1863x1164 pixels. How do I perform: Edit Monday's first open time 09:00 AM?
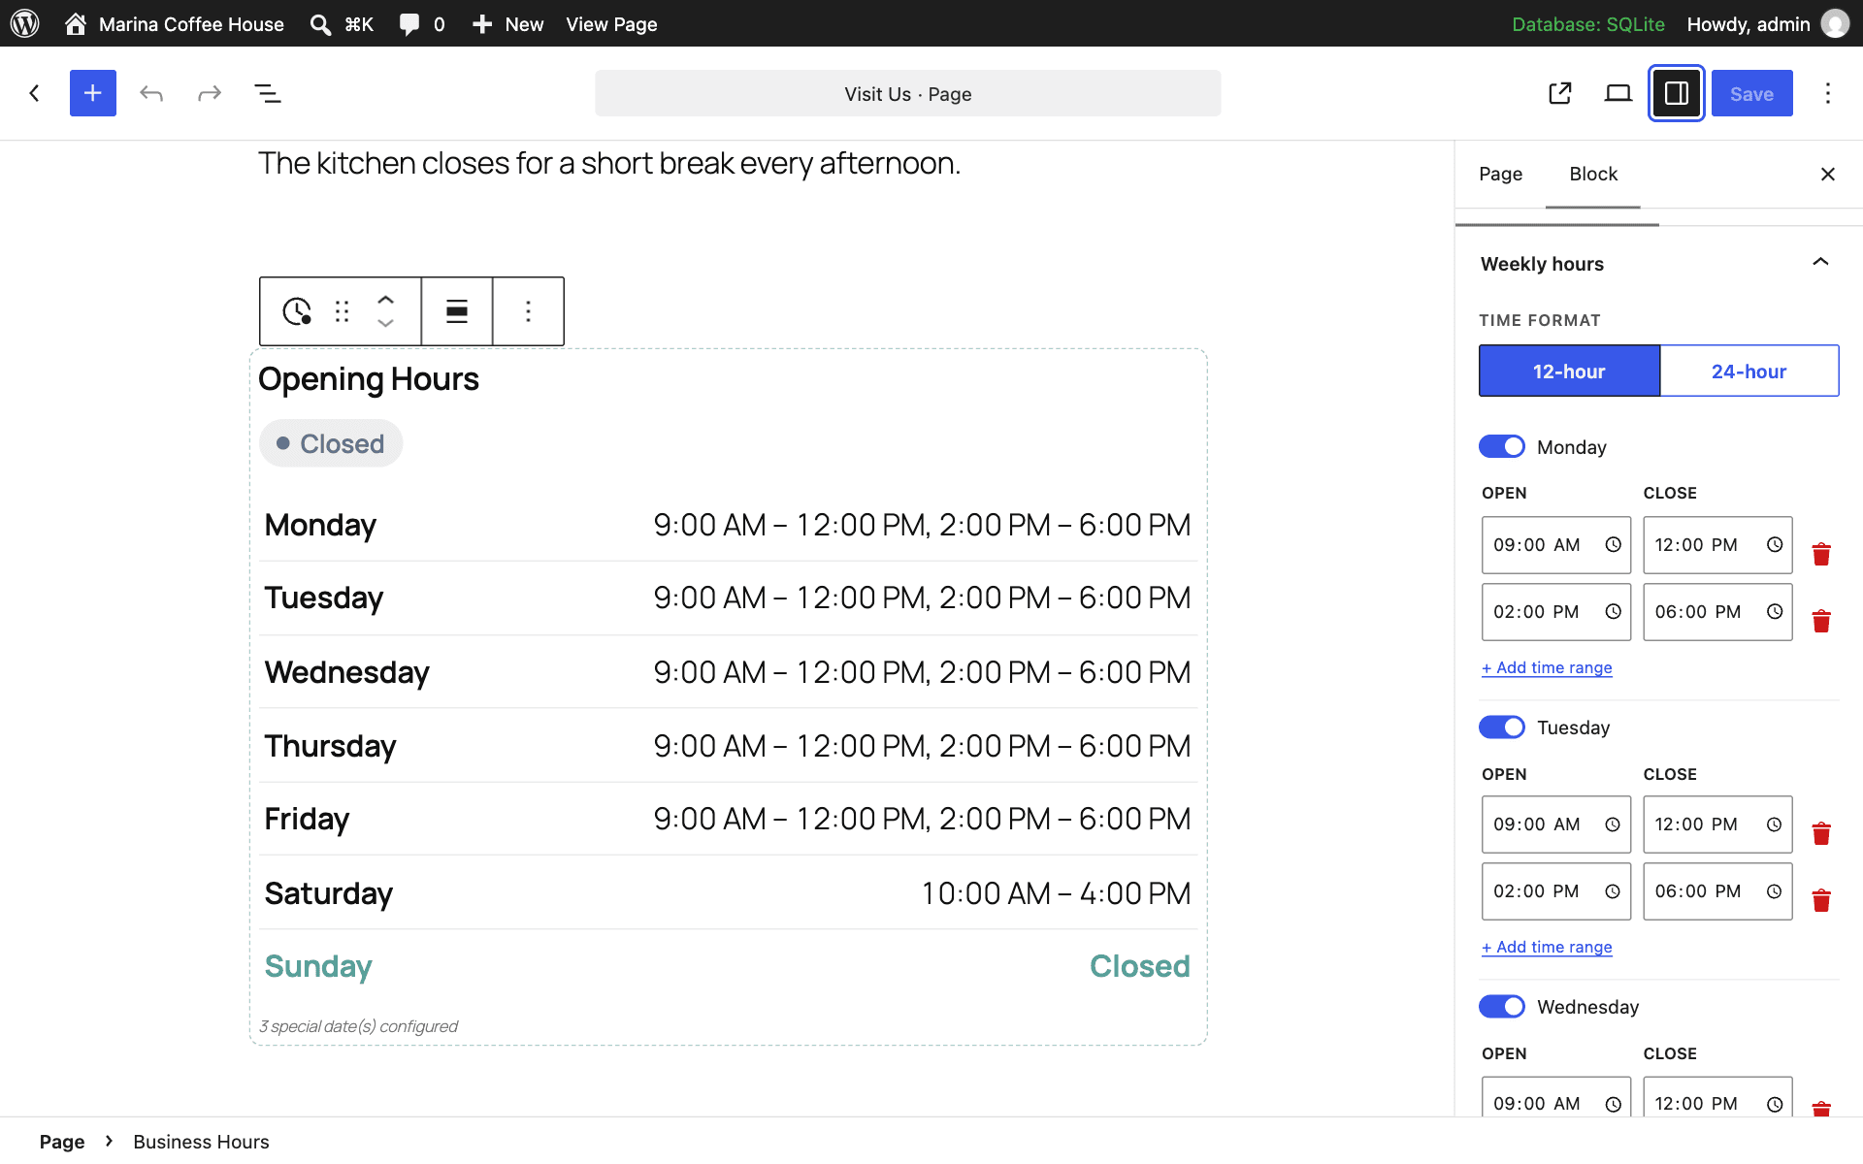1555,544
